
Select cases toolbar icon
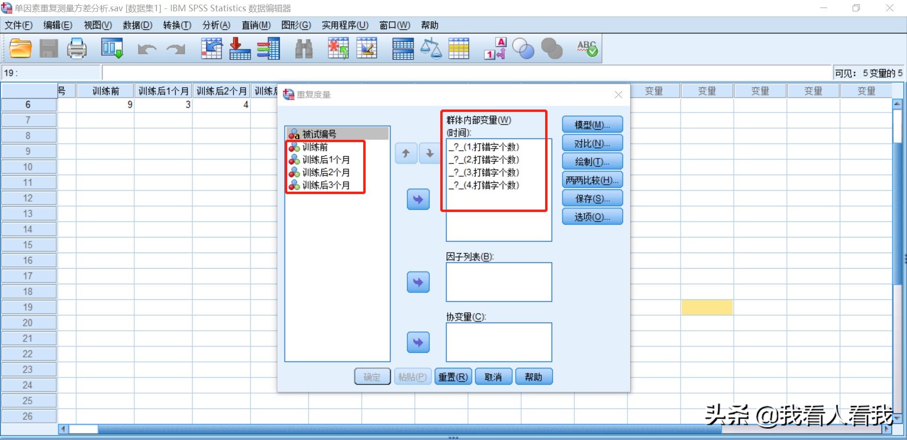click(x=459, y=49)
